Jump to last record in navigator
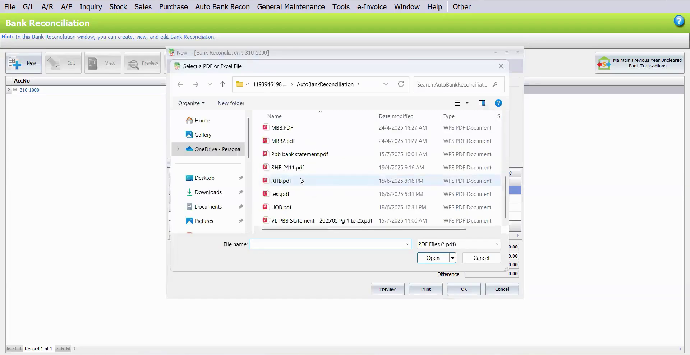This screenshot has height=355, width=690. (x=68, y=349)
